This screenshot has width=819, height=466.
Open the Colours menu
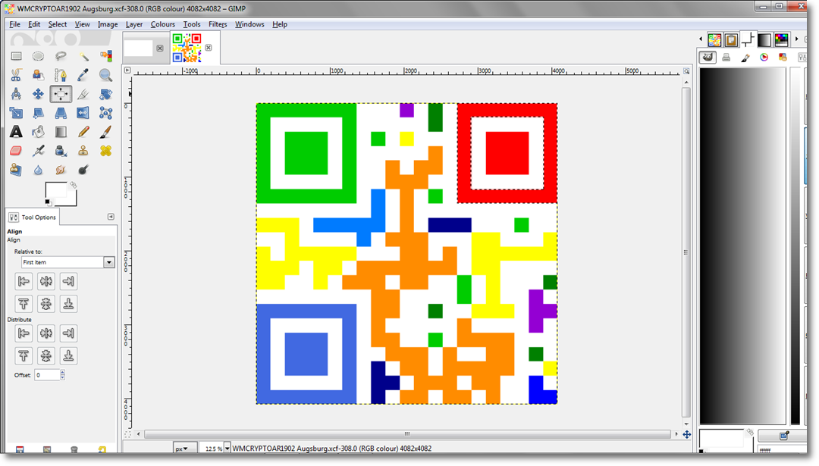point(162,24)
